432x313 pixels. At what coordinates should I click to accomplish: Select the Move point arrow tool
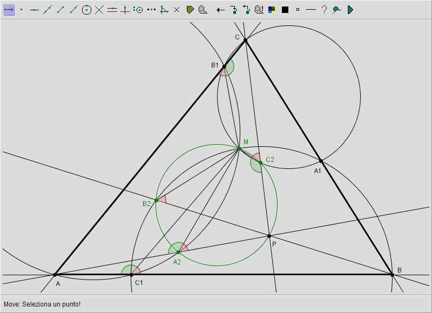[9, 10]
